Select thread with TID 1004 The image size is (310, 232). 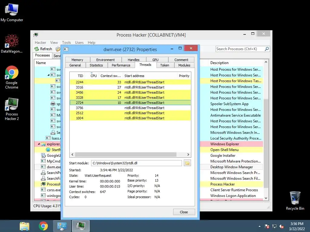[x=130, y=118]
